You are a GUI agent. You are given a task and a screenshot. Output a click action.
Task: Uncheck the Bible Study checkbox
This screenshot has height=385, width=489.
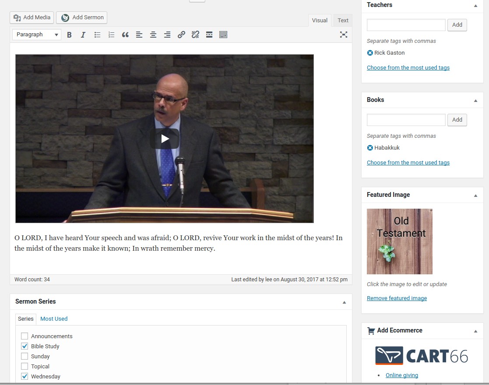point(25,346)
